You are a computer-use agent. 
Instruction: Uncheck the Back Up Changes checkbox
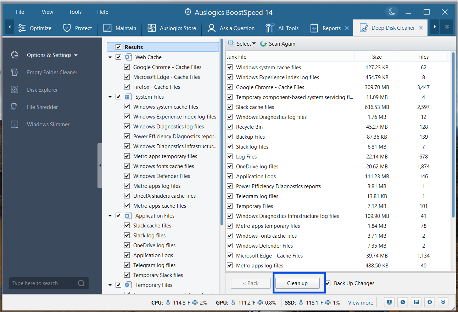(328, 283)
